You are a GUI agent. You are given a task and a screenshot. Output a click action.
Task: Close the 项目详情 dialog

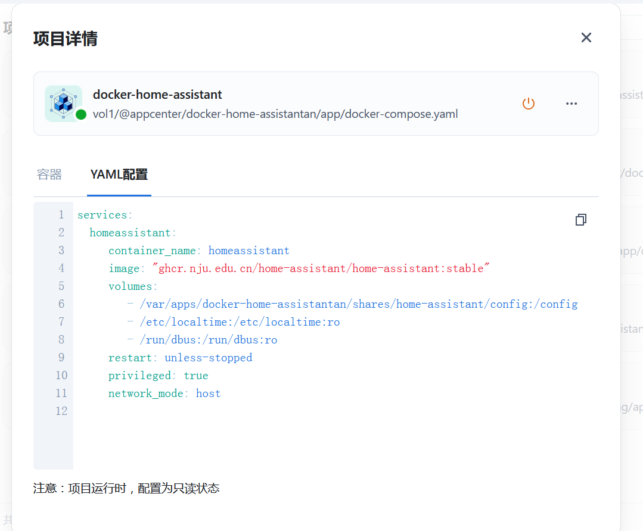pos(586,38)
